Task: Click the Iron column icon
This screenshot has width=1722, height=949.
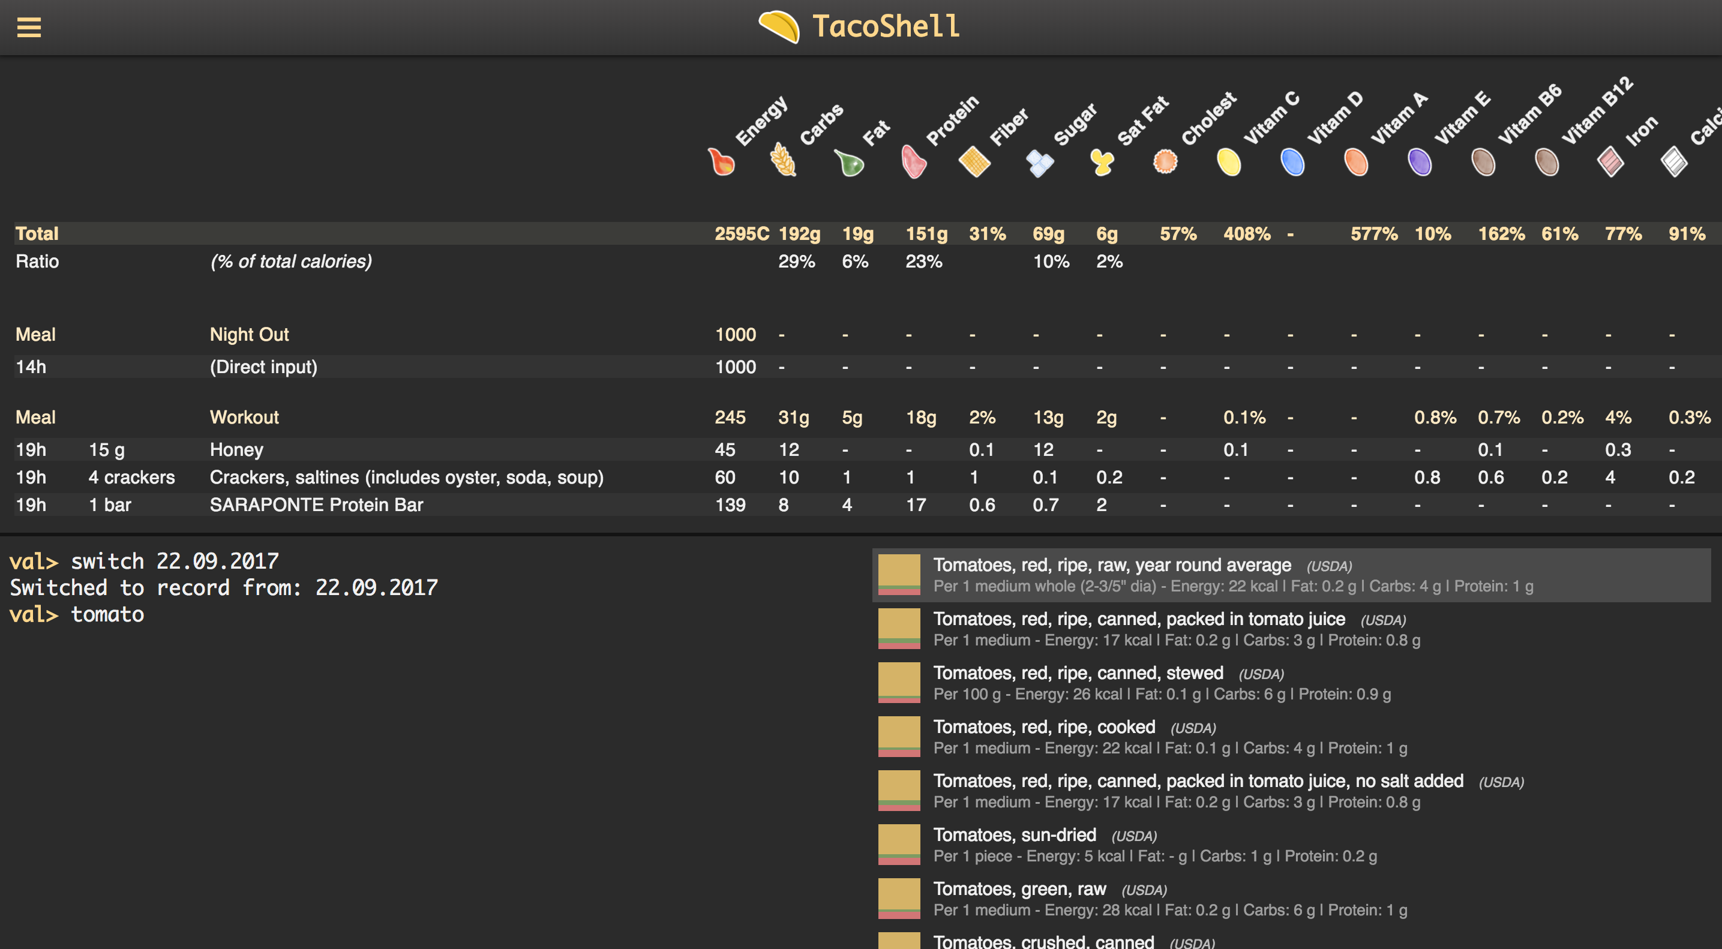Action: (x=1611, y=163)
